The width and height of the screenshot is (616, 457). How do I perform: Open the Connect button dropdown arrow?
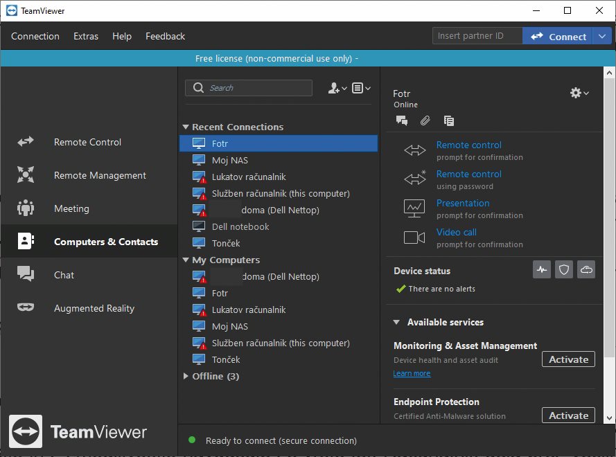click(x=602, y=37)
